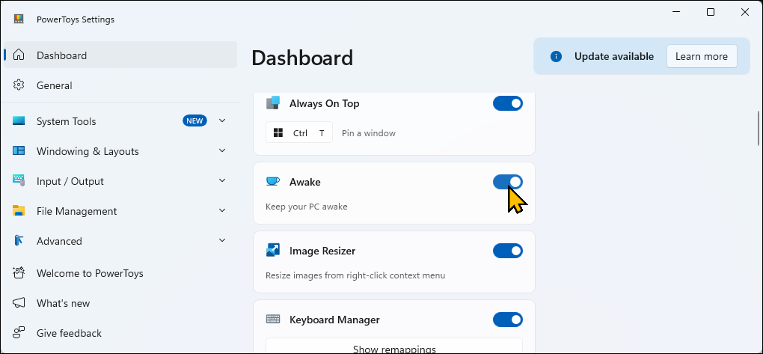
Task: Click 'Keep your PC awake' description
Action: [x=307, y=207]
